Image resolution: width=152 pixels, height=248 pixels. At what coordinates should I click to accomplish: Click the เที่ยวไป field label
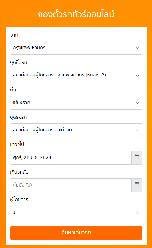pos(17,144)
